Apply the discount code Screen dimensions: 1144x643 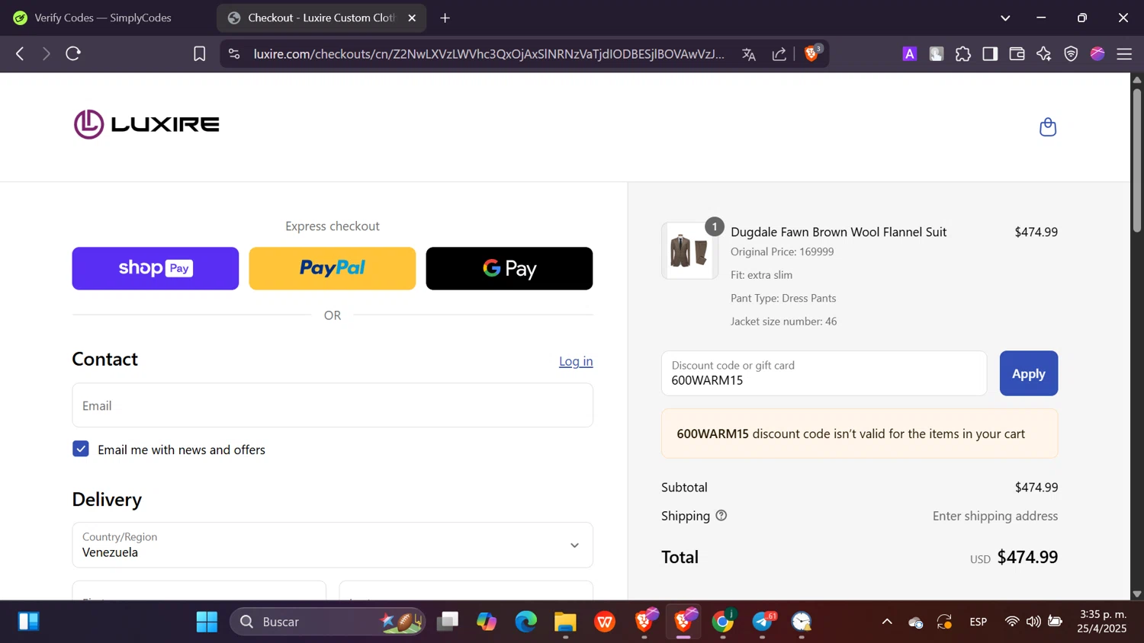1029,373
